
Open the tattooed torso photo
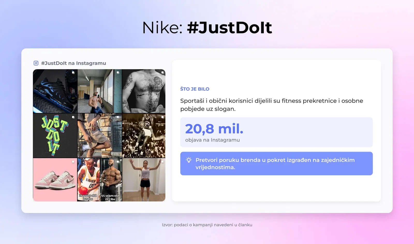click(x=144, y=91)
